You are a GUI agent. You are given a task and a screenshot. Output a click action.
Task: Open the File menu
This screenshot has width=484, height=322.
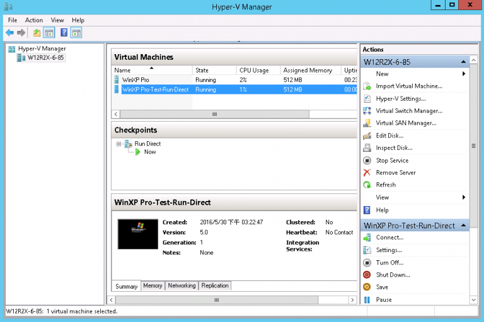click(x=13, y=20)
